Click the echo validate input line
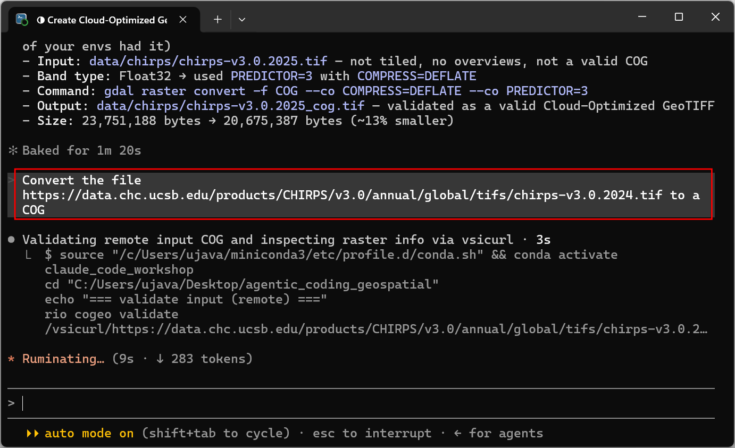This screenshot has width=735, height=448. [186, 299]
